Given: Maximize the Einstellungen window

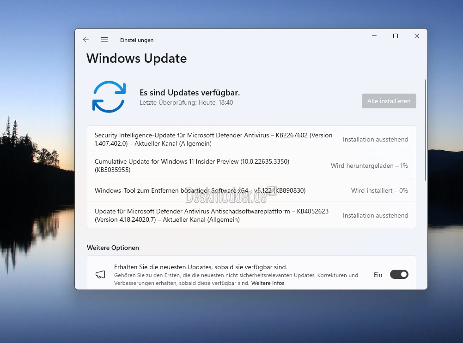Looking at the screenshot, I should click(x=396, y=36).
